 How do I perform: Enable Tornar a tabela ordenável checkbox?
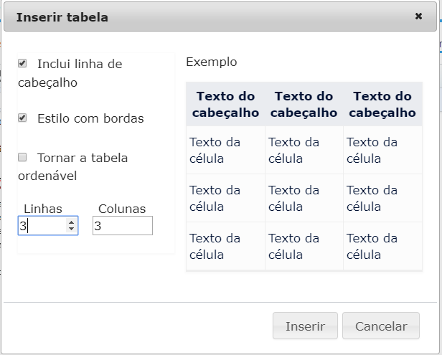[22, 156]
